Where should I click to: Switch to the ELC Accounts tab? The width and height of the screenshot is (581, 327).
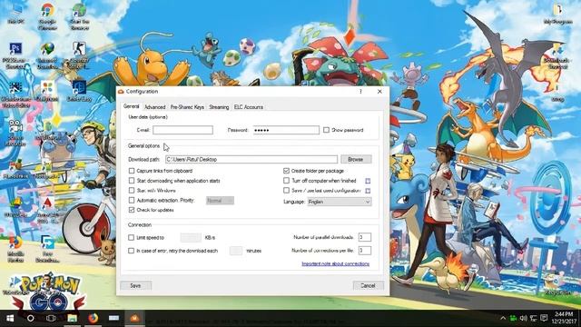tap(249, 107)
